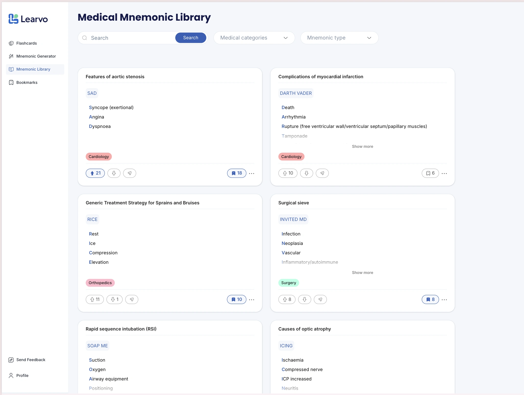
Task: Remove bookmark on RICE mnemonic (10)
Action: click(x=236, y=299)
